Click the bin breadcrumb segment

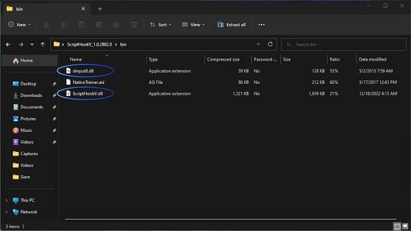pos(123,44)
